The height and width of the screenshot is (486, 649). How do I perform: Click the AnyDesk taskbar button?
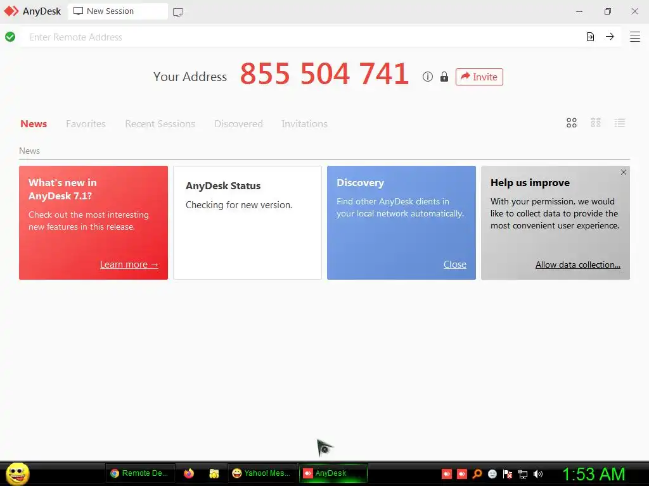tap(333, 473)
